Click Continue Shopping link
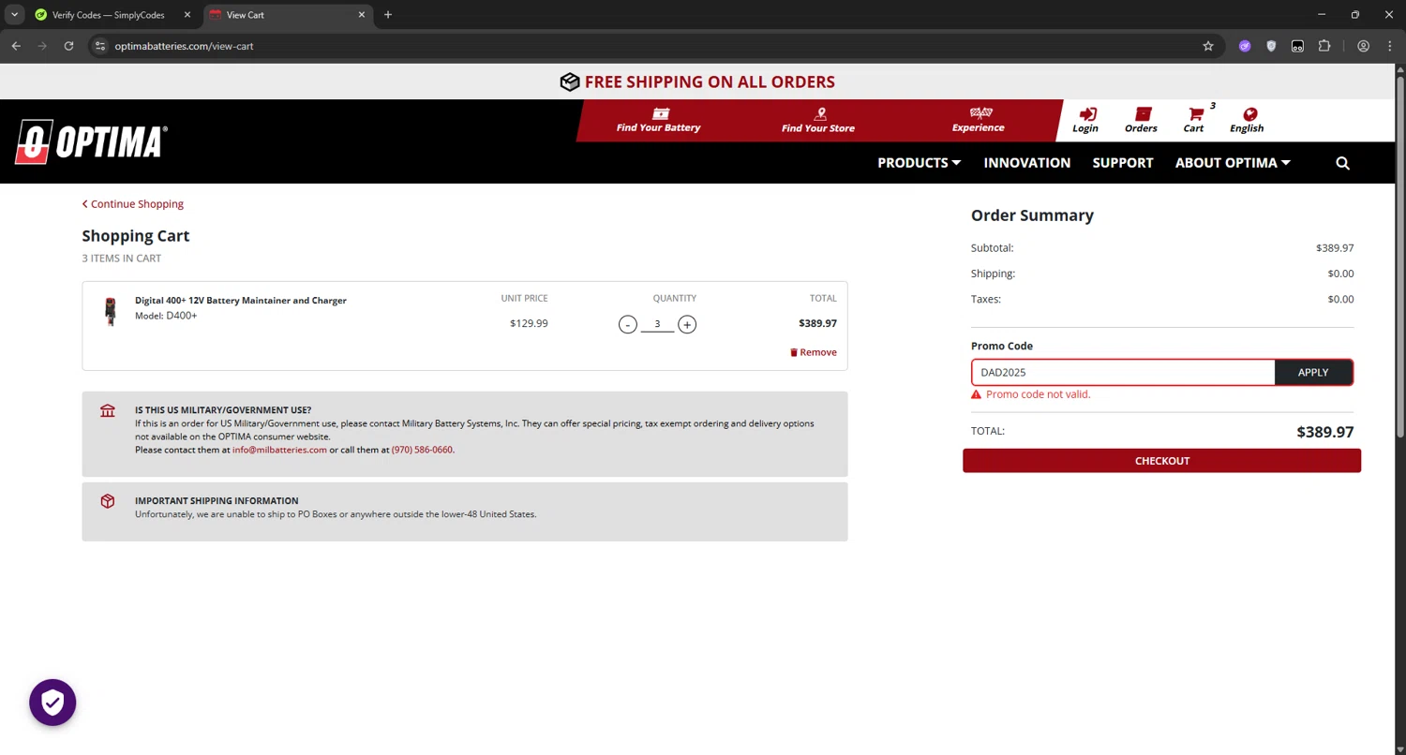Image resolution: width=1406 pixels, height=755 pixels. click(133, 204)
